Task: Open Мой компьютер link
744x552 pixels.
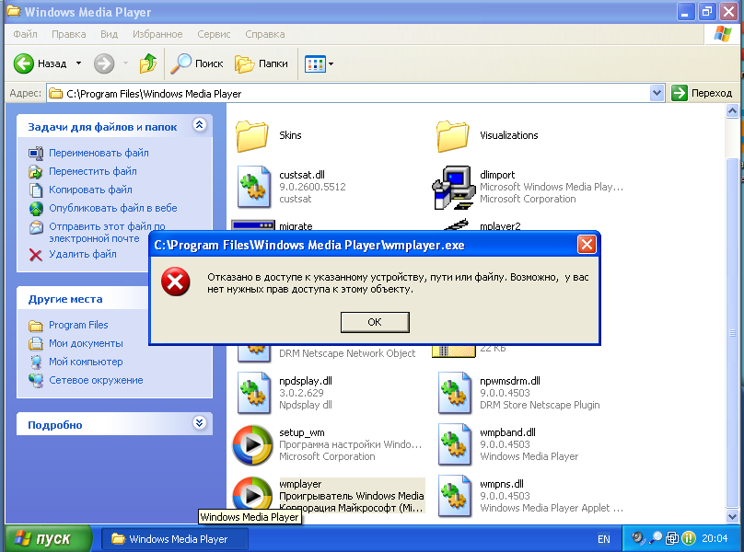Action: (x=86, y=362)
